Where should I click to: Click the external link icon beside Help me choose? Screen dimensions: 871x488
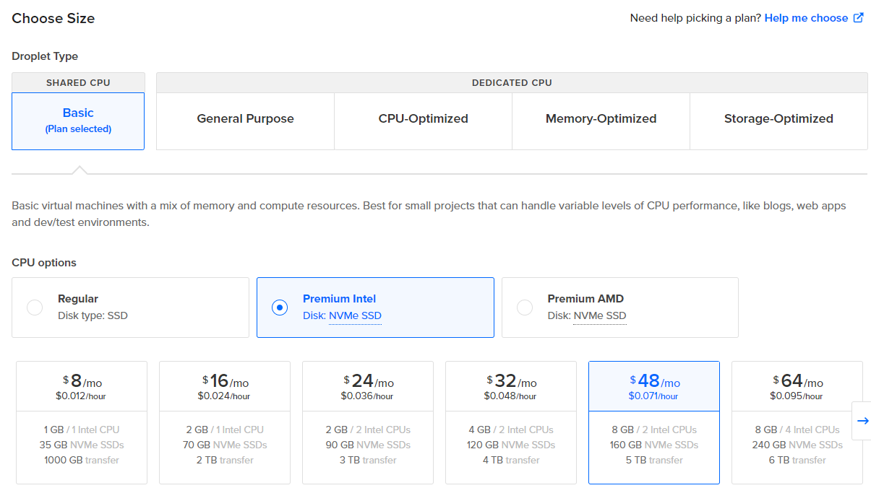[859, 17]
